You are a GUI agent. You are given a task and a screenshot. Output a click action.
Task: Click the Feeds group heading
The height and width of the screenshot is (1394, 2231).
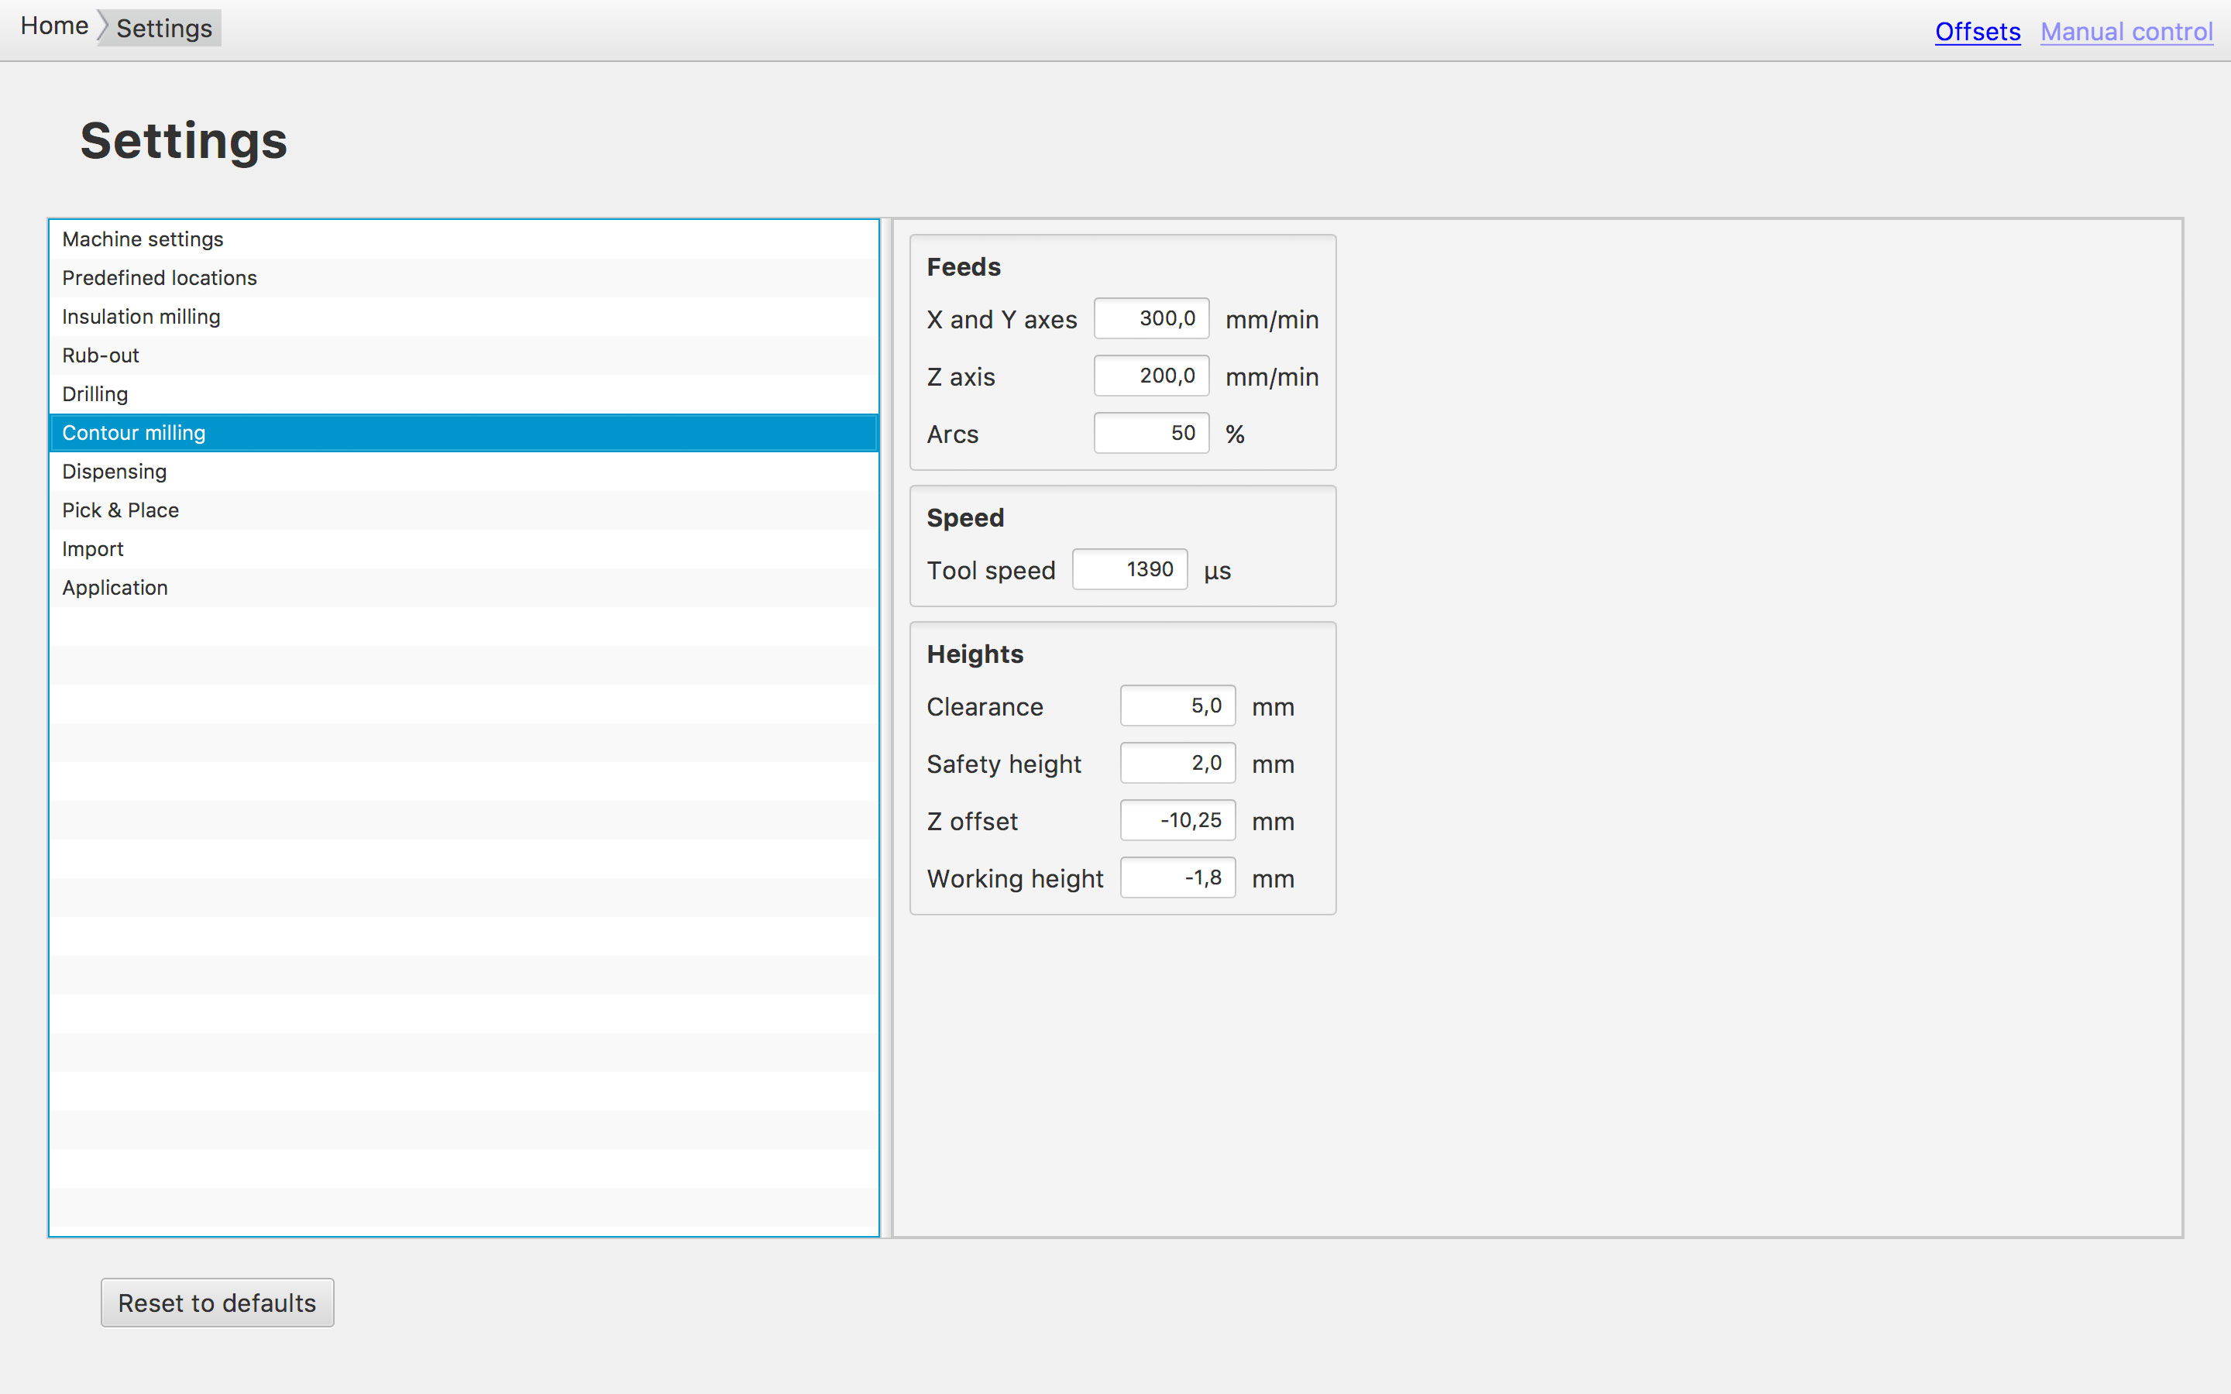pos(964,267)
